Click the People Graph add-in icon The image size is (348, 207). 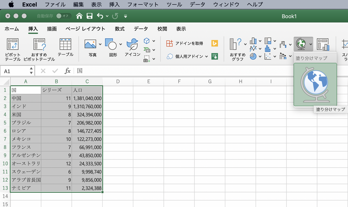tap(214, 56)
